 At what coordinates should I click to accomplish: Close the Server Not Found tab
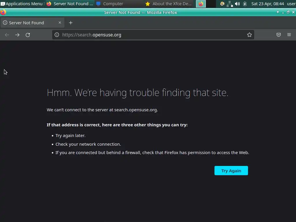click(x=60, y=23)
